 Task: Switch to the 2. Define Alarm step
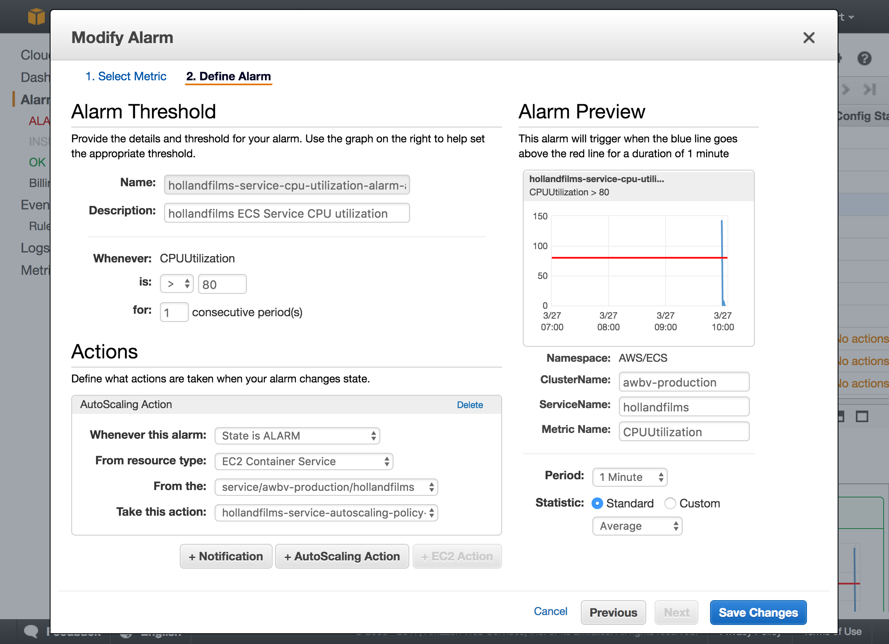pos(228,76)
